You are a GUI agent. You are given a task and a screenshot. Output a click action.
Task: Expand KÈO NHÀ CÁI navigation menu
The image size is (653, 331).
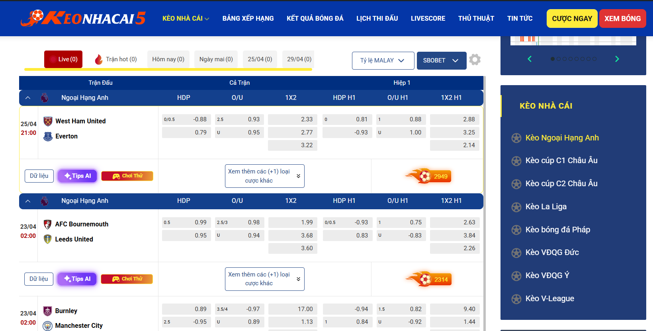point(186,18)
